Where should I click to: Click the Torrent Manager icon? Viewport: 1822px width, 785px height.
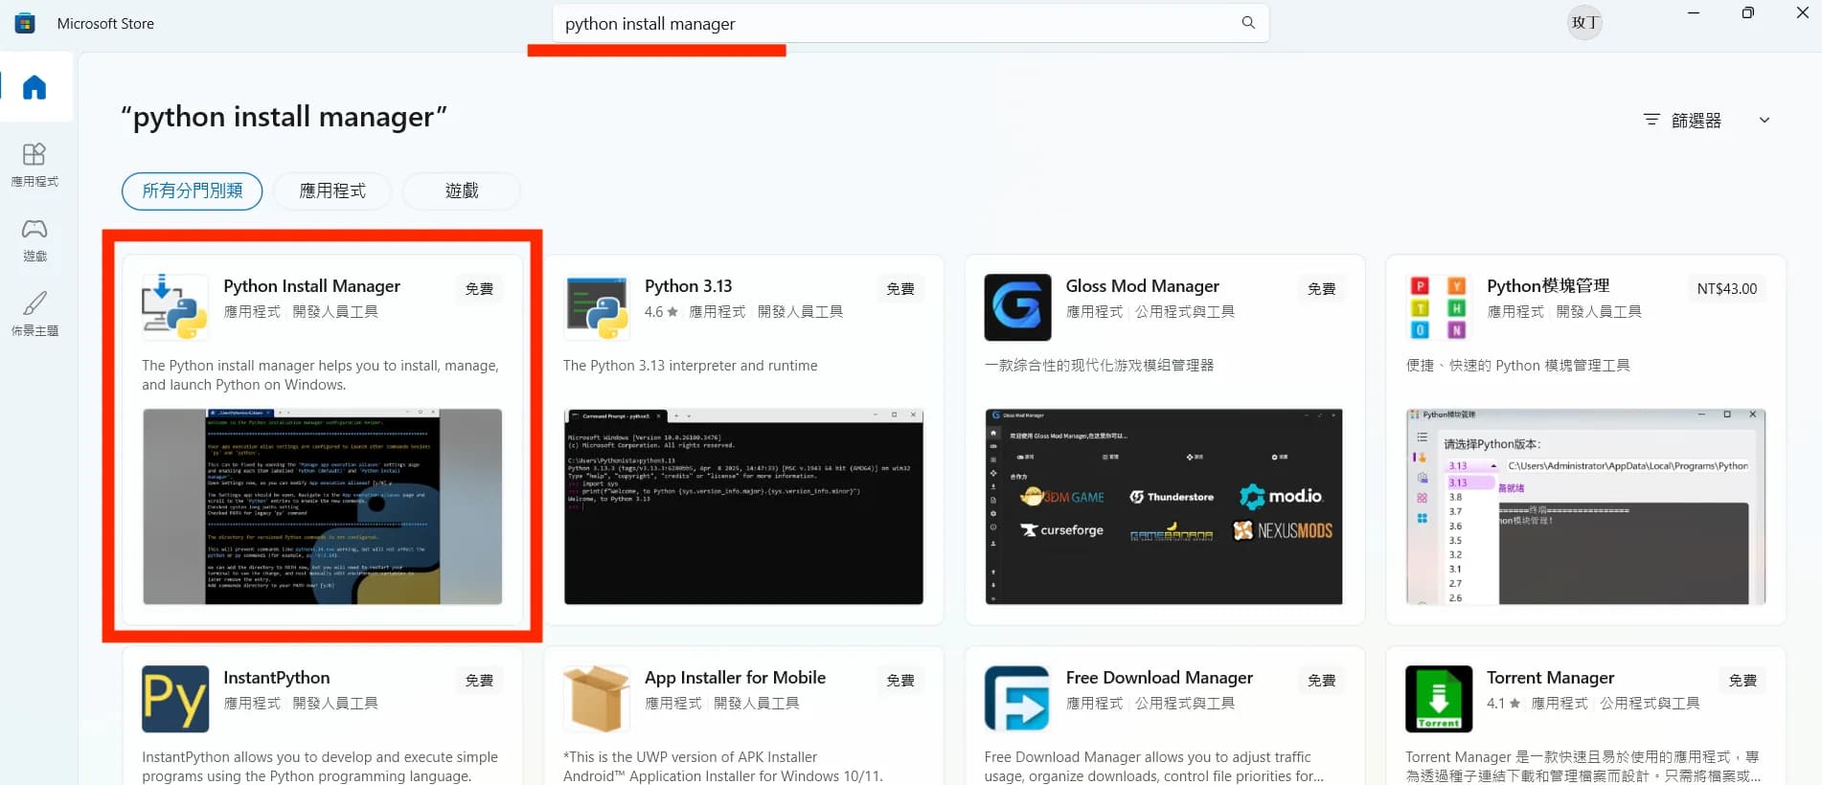click(1439, 699)
